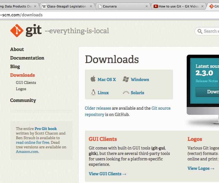Click the Solaris sunburst icon
Image resolution: width=219 pixels, height=183 pixels.
pos(126,92)
